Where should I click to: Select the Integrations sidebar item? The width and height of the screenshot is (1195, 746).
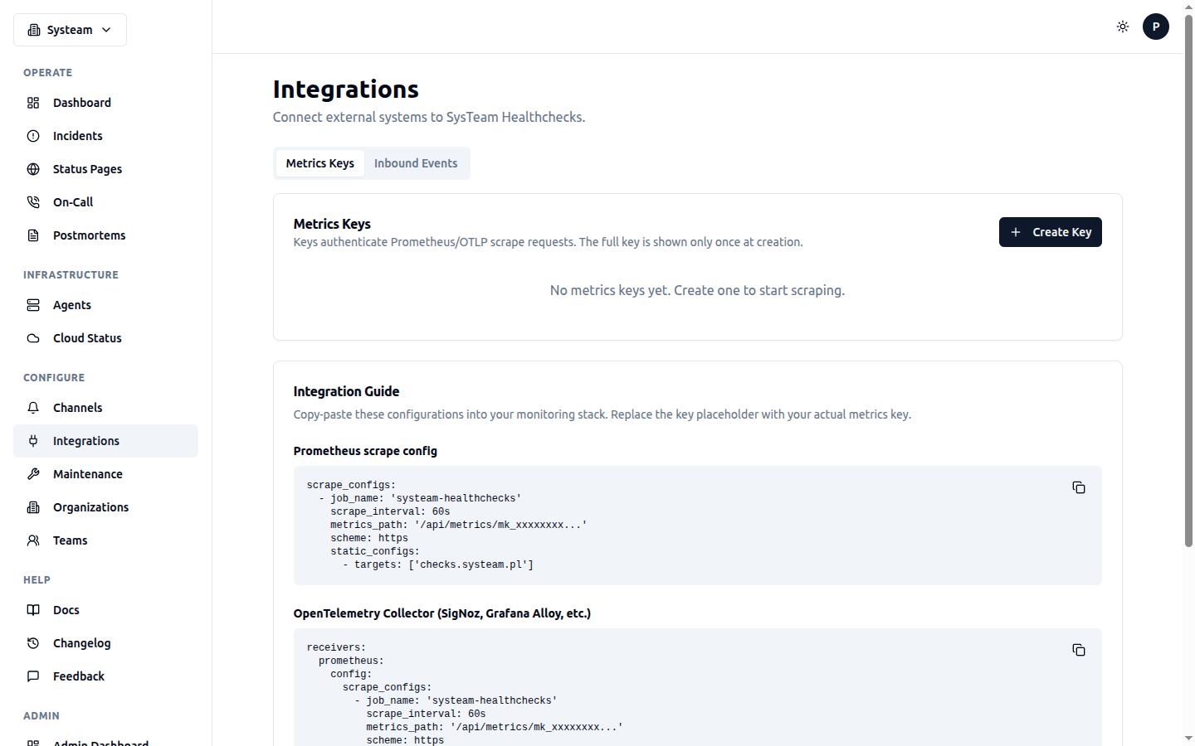(105, 441)
